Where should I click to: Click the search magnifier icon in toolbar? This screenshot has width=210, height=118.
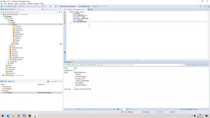click(x=200, y=6)
